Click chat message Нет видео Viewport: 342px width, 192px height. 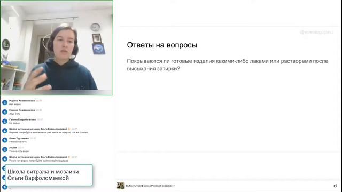pos(15,105)
